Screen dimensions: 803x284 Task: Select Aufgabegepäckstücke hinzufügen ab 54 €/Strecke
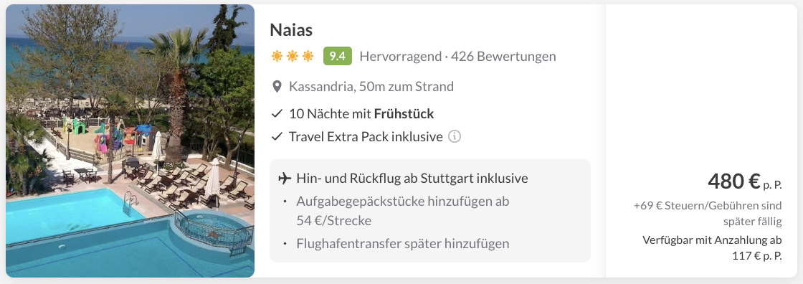point(403,211)
